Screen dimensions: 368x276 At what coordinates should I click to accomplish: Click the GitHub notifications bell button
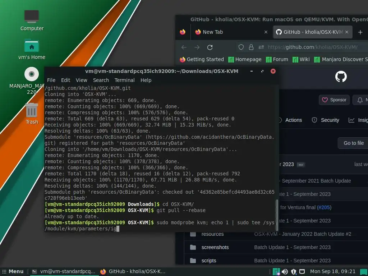(360, 100)
